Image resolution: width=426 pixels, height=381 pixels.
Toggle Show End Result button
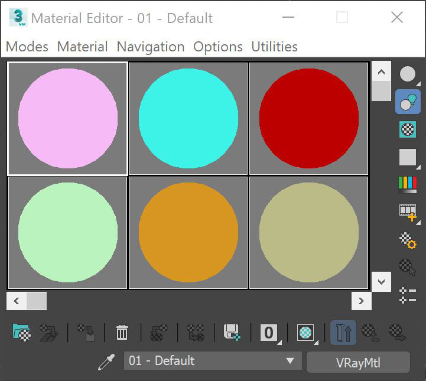tap(343, 333)
